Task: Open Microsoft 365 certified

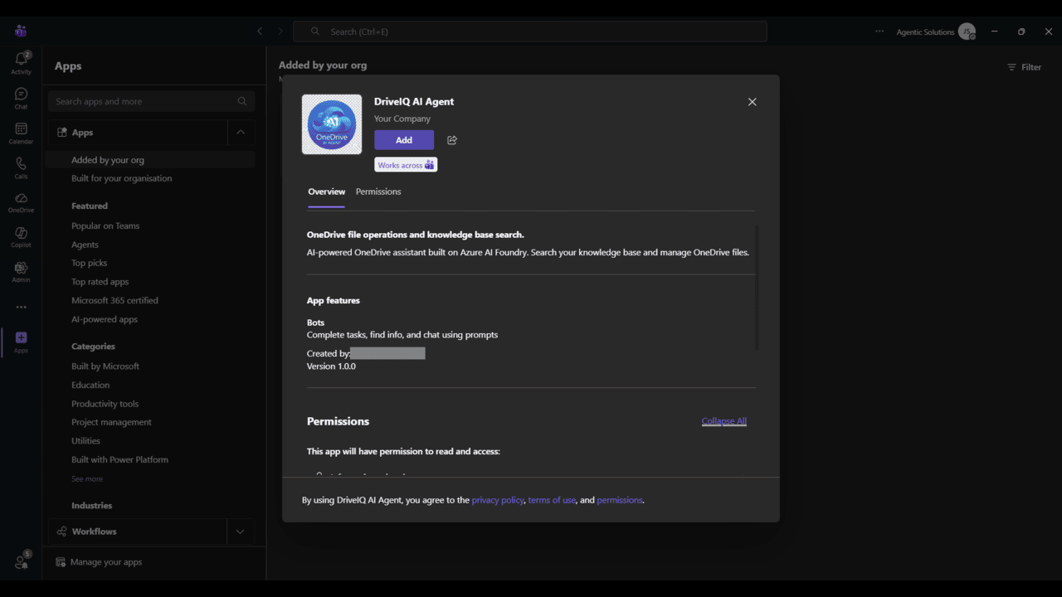Action: pyautogui.click(x=114, y=300)
